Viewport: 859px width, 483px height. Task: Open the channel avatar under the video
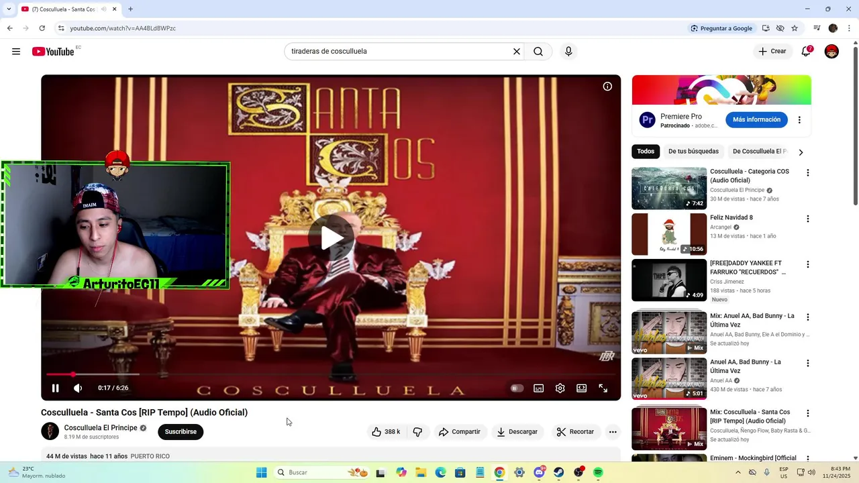(50, 431)
